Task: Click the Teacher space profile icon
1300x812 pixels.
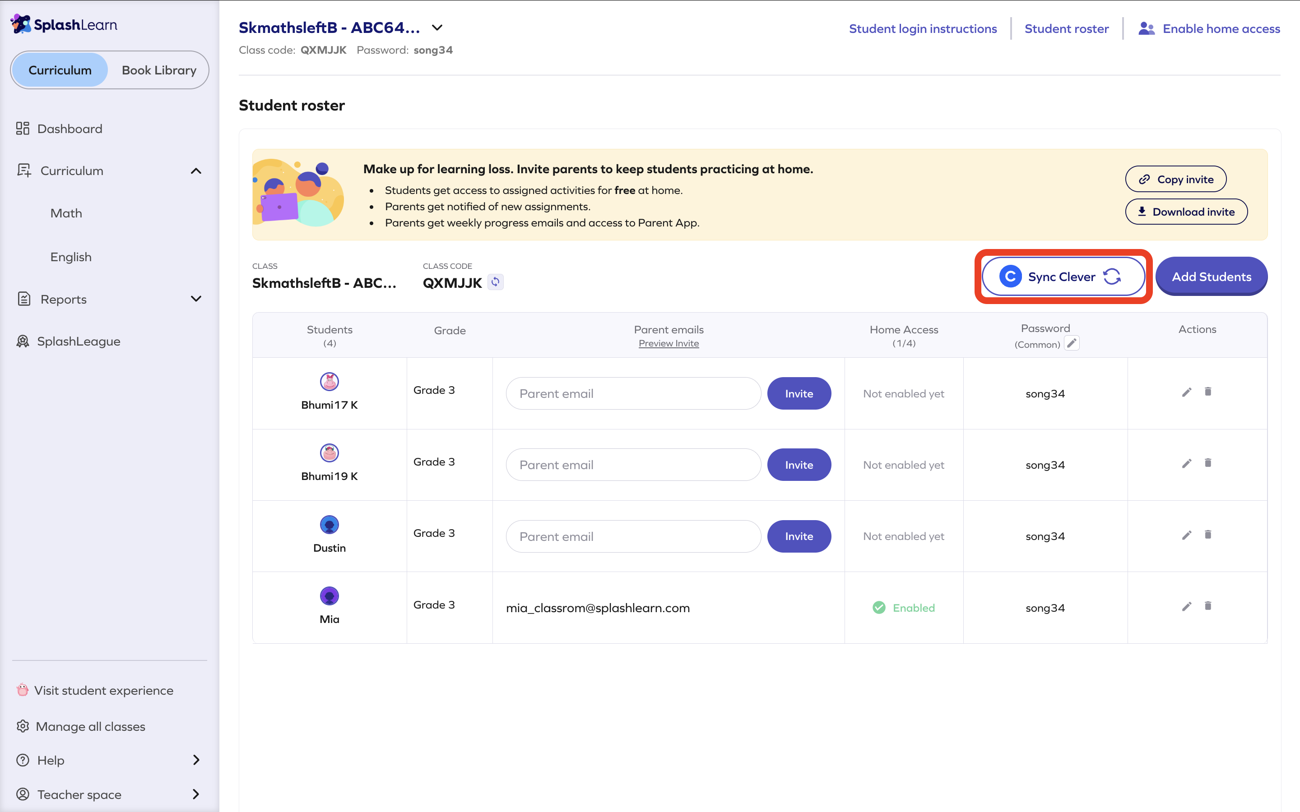Action: coord(23,794)
